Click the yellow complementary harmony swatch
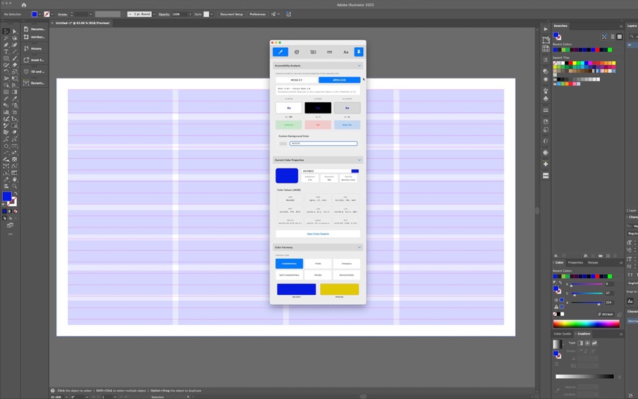 tap(339, 289)
